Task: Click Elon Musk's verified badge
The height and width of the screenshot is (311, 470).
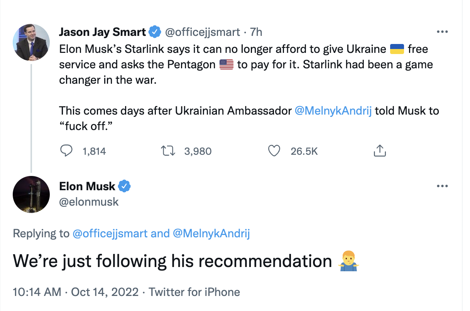Action: click(x=124, y=186)
